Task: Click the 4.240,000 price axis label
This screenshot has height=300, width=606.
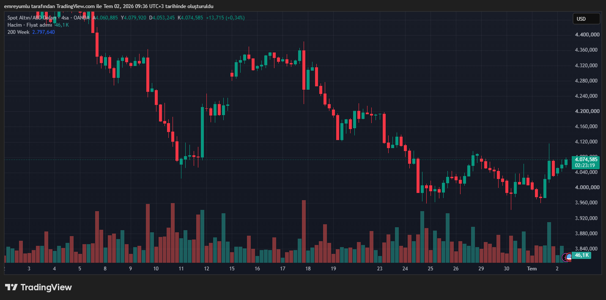Action: tap(587, 96)
